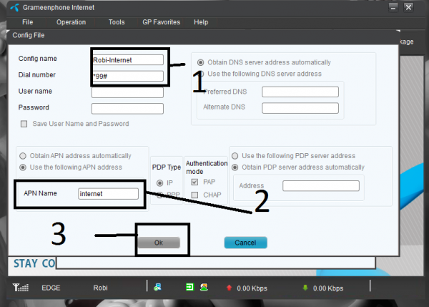Click the network connection computers icon in status bar
Screen dimensions: 429x307
[157, 287]
